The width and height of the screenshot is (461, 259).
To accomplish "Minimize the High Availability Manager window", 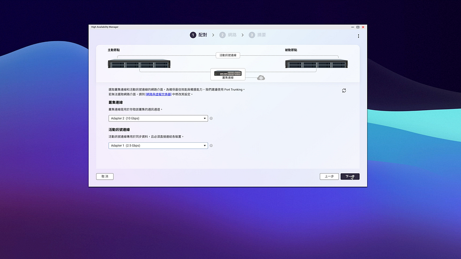I will pos(352,27).
